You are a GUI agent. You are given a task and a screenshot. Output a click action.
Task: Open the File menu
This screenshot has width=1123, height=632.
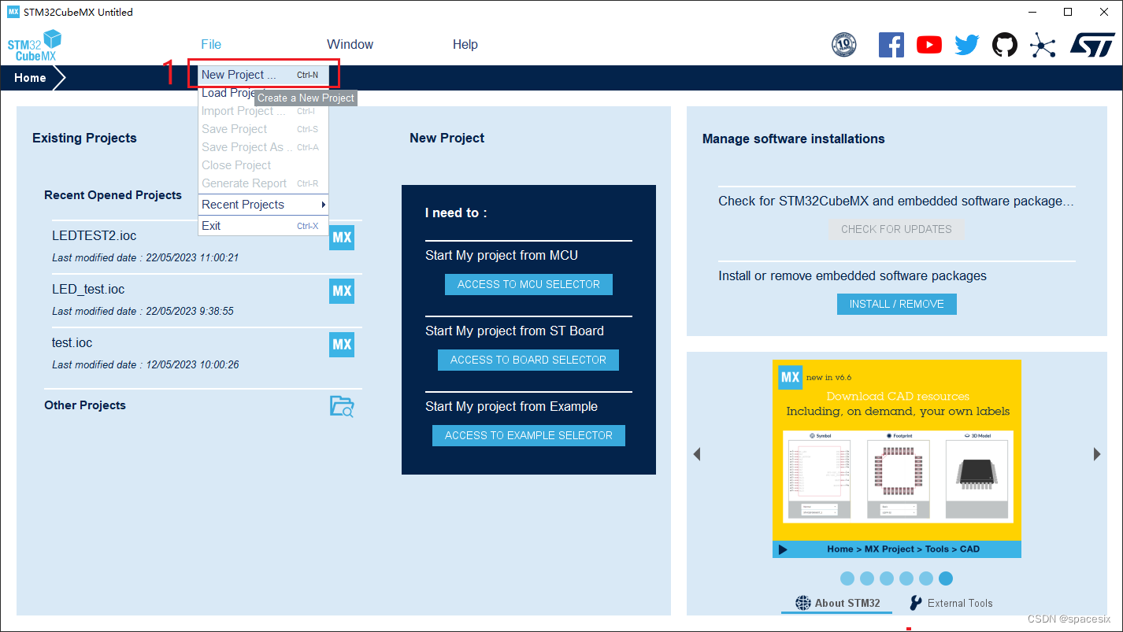coord(211,45)
